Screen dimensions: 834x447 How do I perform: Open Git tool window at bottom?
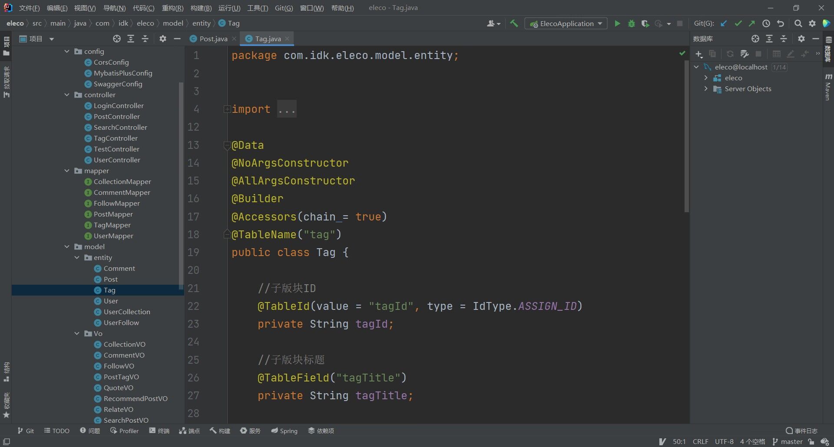[25, 431]
